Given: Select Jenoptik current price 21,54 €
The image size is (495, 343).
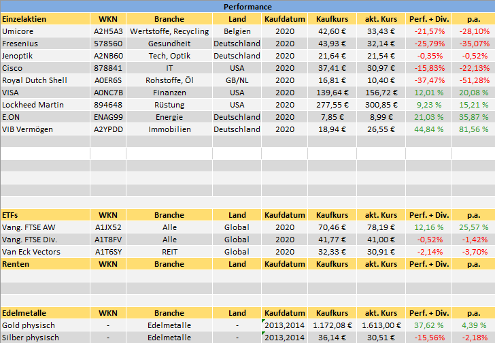Looking at the screenshot, I should 381,56.
